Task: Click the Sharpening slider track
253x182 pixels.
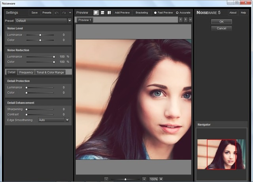Action: tap(40, 109)
